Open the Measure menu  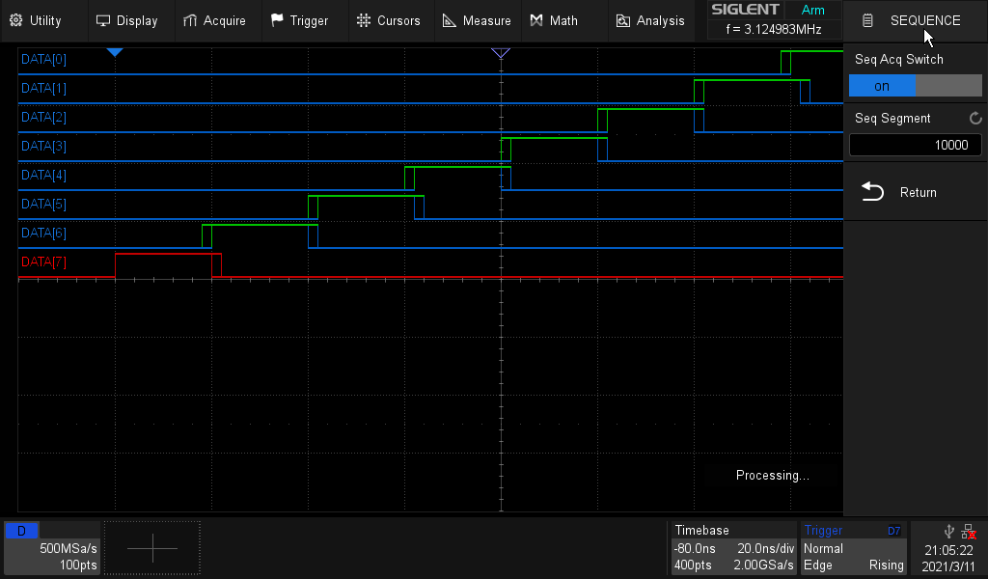[477, 21]
